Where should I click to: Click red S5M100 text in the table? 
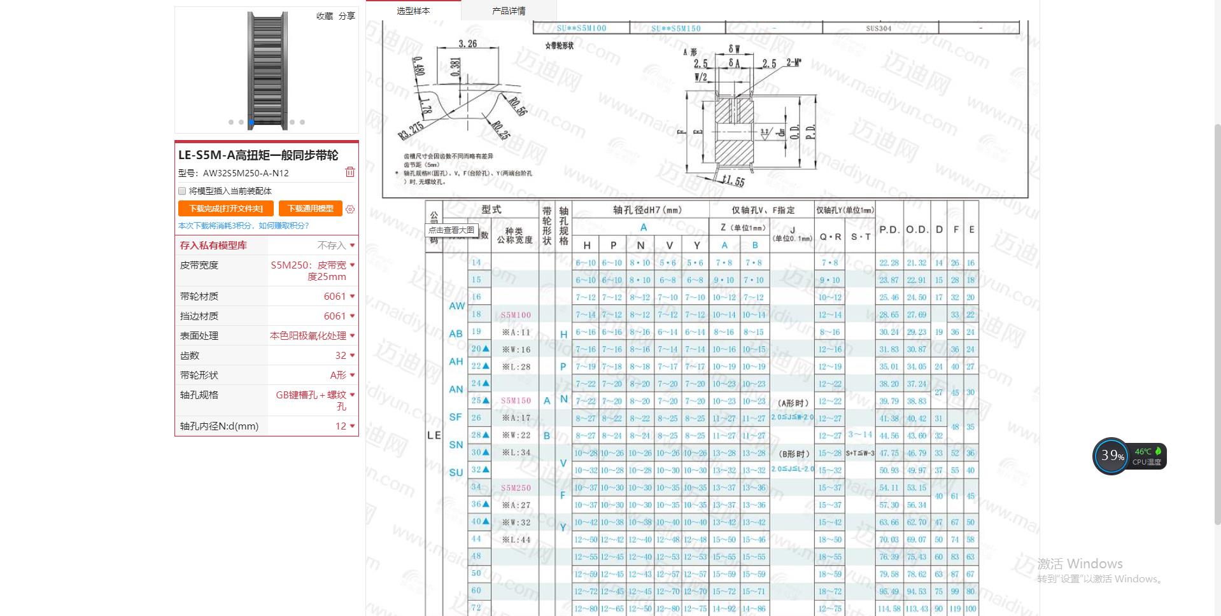(516, 315)
